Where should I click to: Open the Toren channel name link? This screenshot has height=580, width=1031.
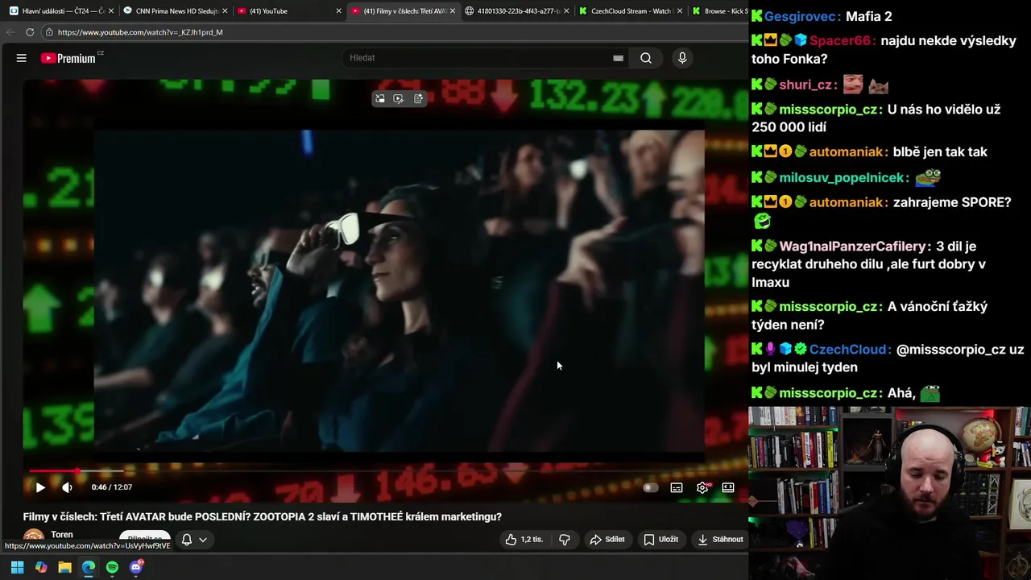pos(62,535)
